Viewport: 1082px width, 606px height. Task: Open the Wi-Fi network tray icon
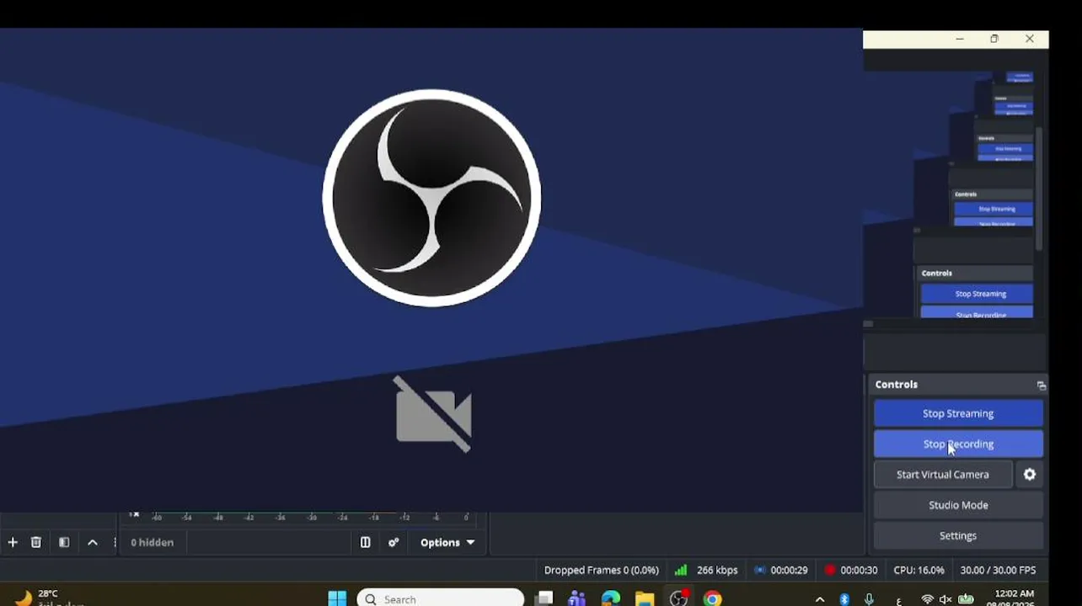pos(928,599)
